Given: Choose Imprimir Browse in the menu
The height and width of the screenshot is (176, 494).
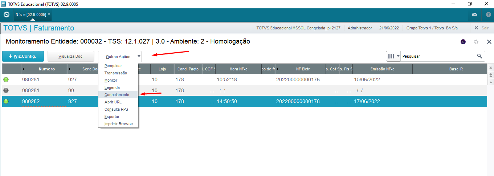Looking at the screenshot, I should click(118, 124).
